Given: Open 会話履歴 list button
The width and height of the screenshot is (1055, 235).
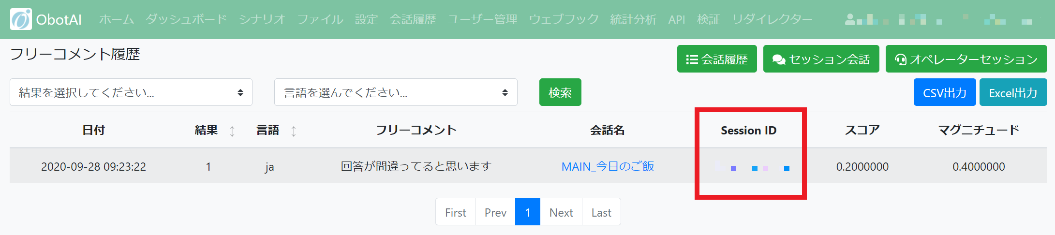Looking at the screenshot, I should pyautogui.click(x=717, y=59).
